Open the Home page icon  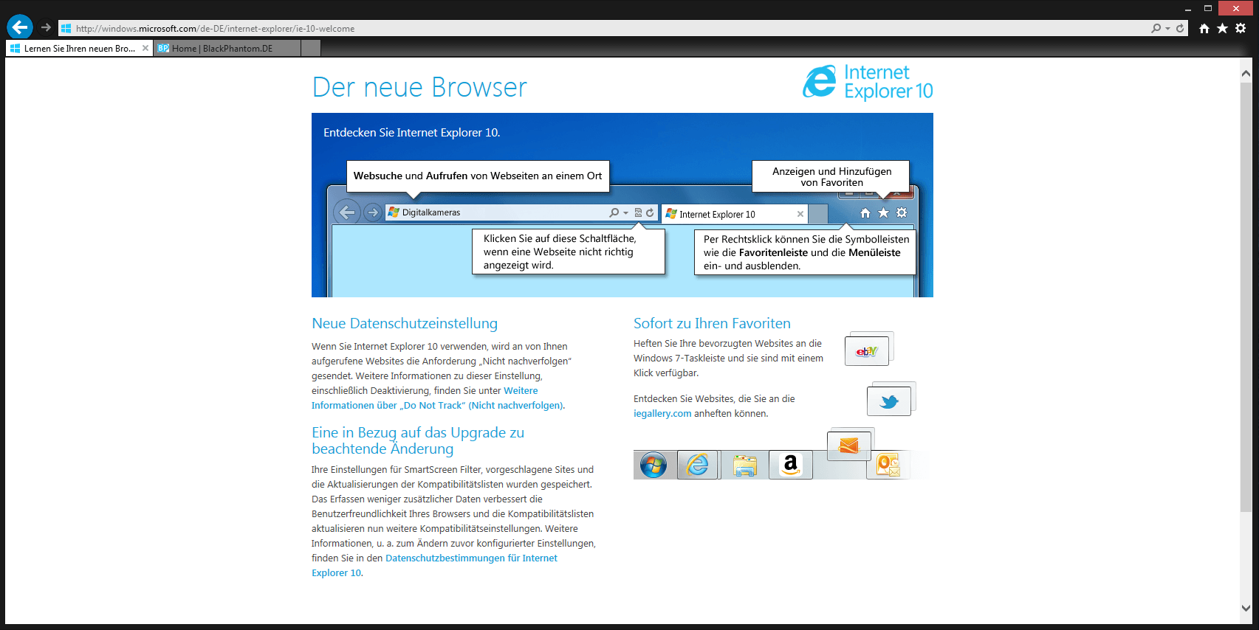click(x=1204, y=28)
